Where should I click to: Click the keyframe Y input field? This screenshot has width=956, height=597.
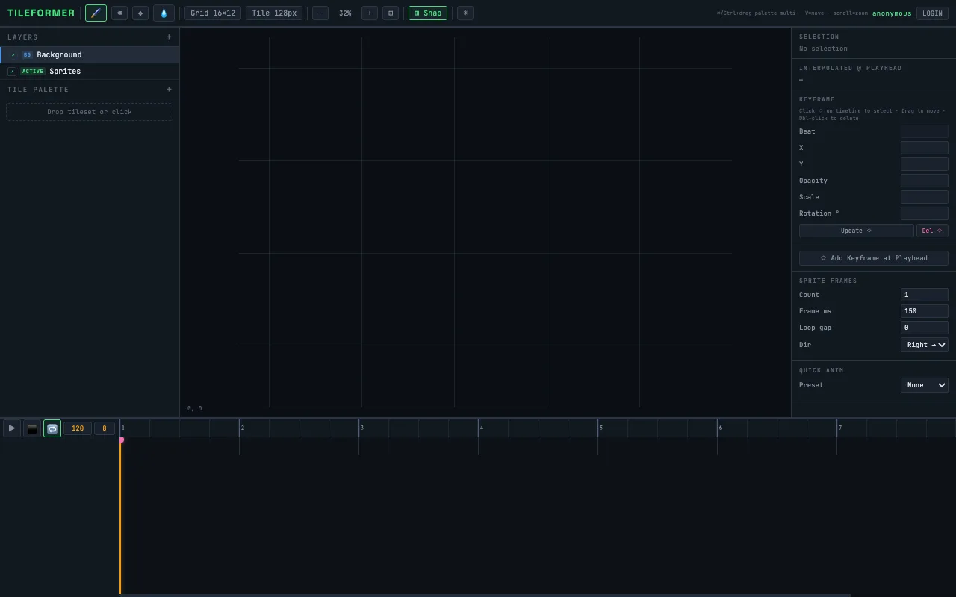pos(924,164)
